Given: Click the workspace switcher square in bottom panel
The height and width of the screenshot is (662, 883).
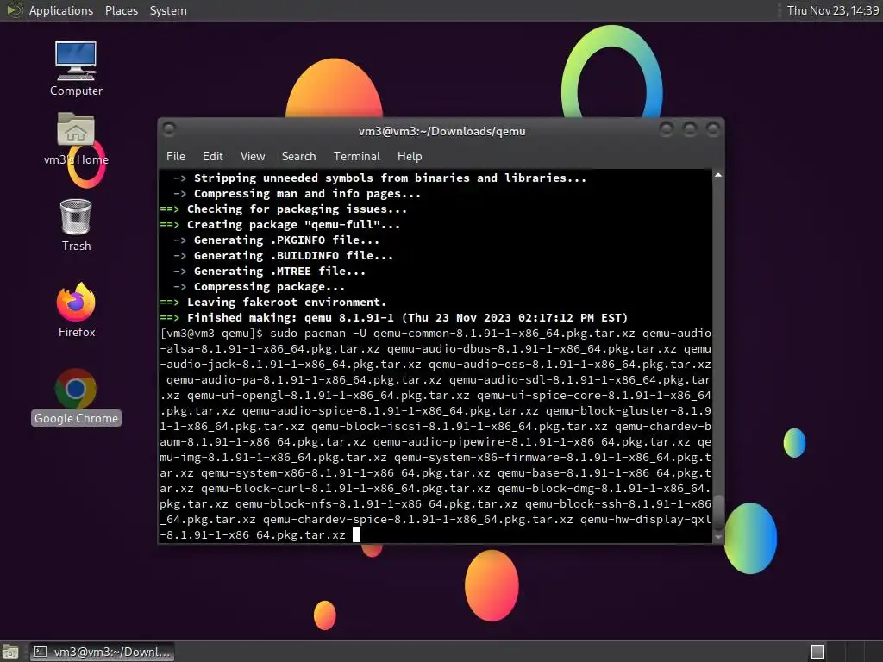Looking at the screenshot, I should (817, 652).
